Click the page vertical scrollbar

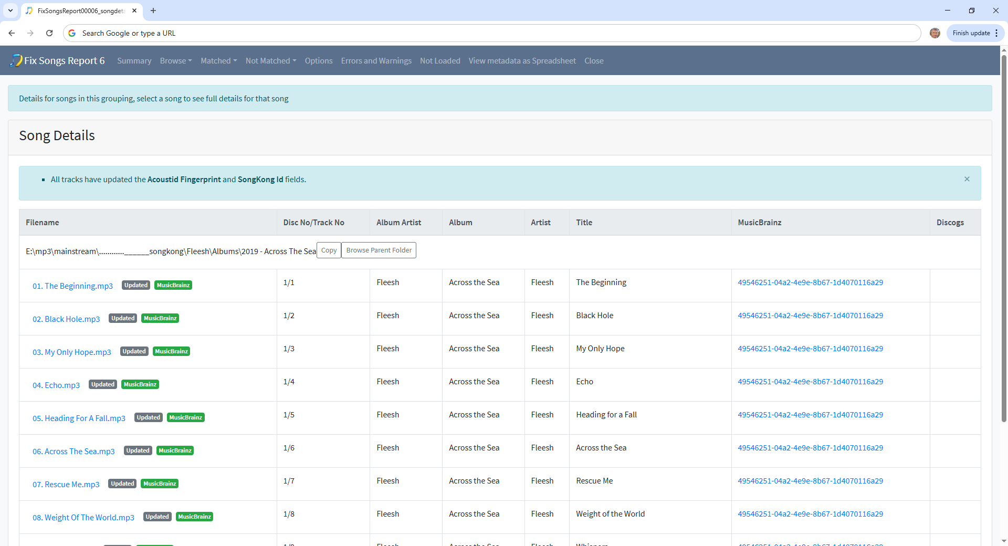point(1004,236)
